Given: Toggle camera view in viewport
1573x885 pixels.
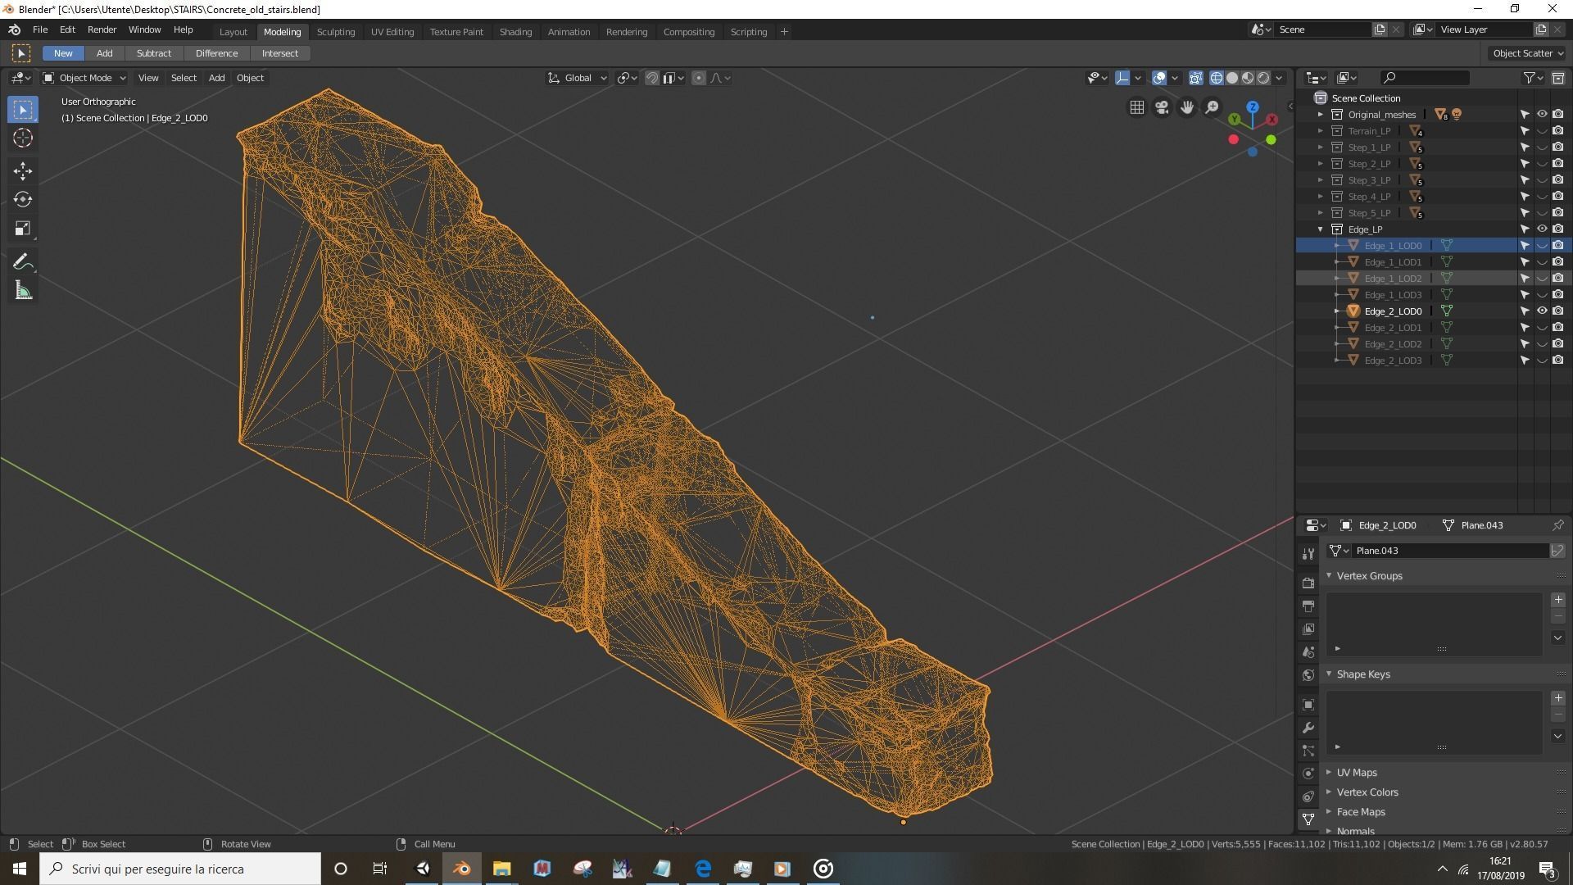Looking at the screenshot, I should click(1162, 107).
